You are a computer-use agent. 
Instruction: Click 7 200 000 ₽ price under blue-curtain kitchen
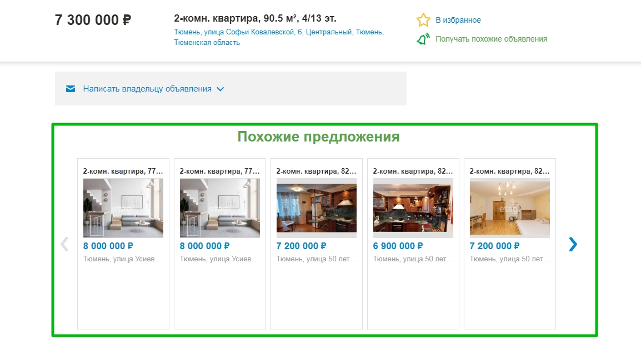(x=301, y=246)
